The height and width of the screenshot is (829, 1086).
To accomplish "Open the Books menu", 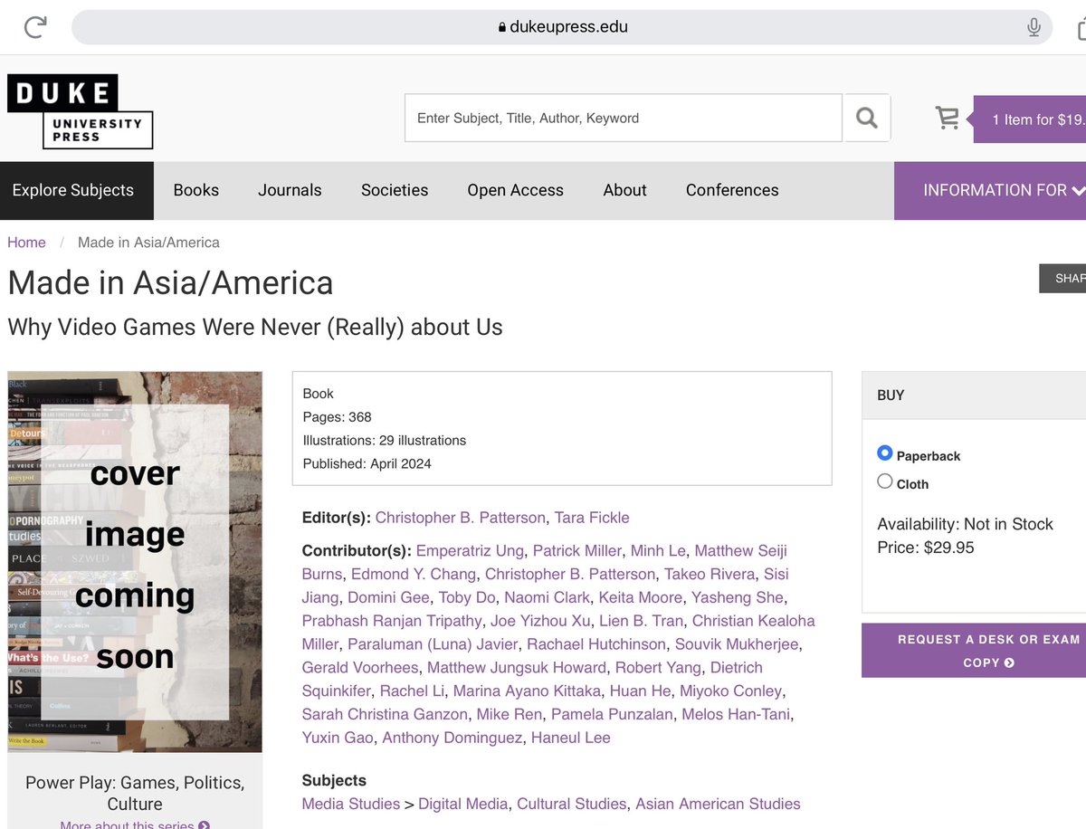I will click(195, 190).
